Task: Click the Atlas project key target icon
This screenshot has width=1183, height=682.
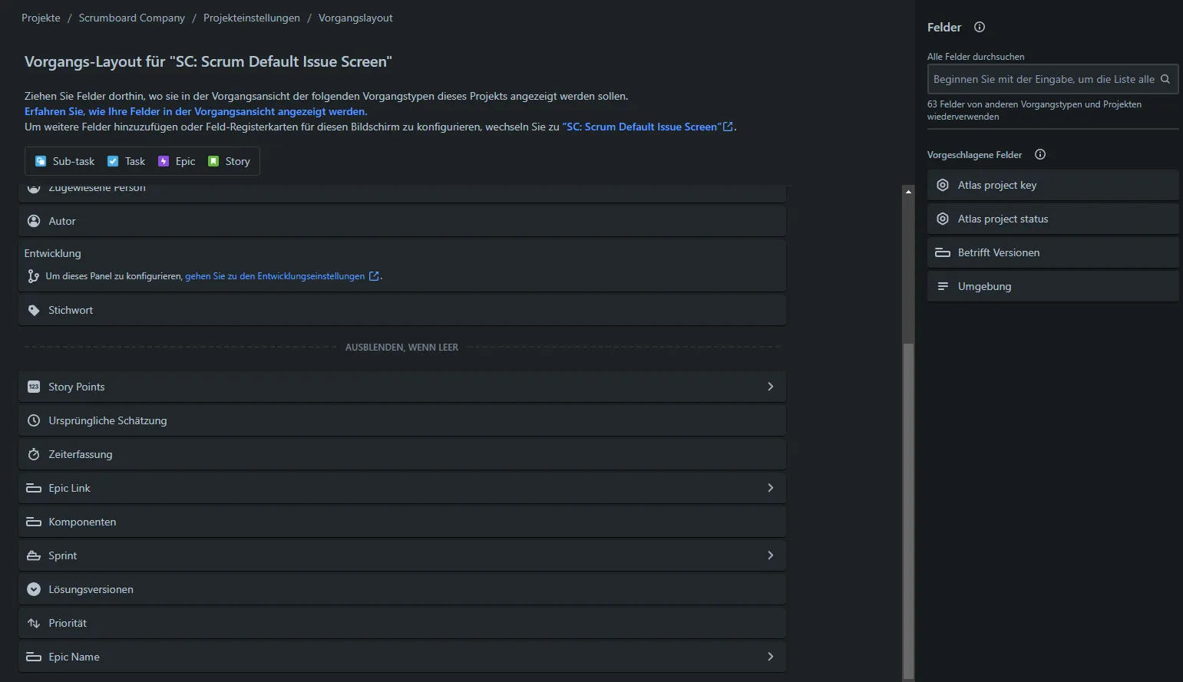Action: pyautogui.click(x=943, y=185)
